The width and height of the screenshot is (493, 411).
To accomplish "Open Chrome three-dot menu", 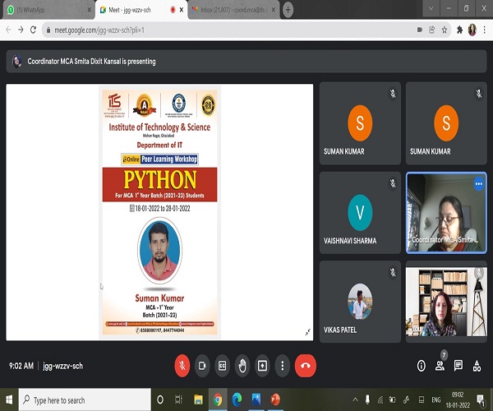I will pos(485,30).
